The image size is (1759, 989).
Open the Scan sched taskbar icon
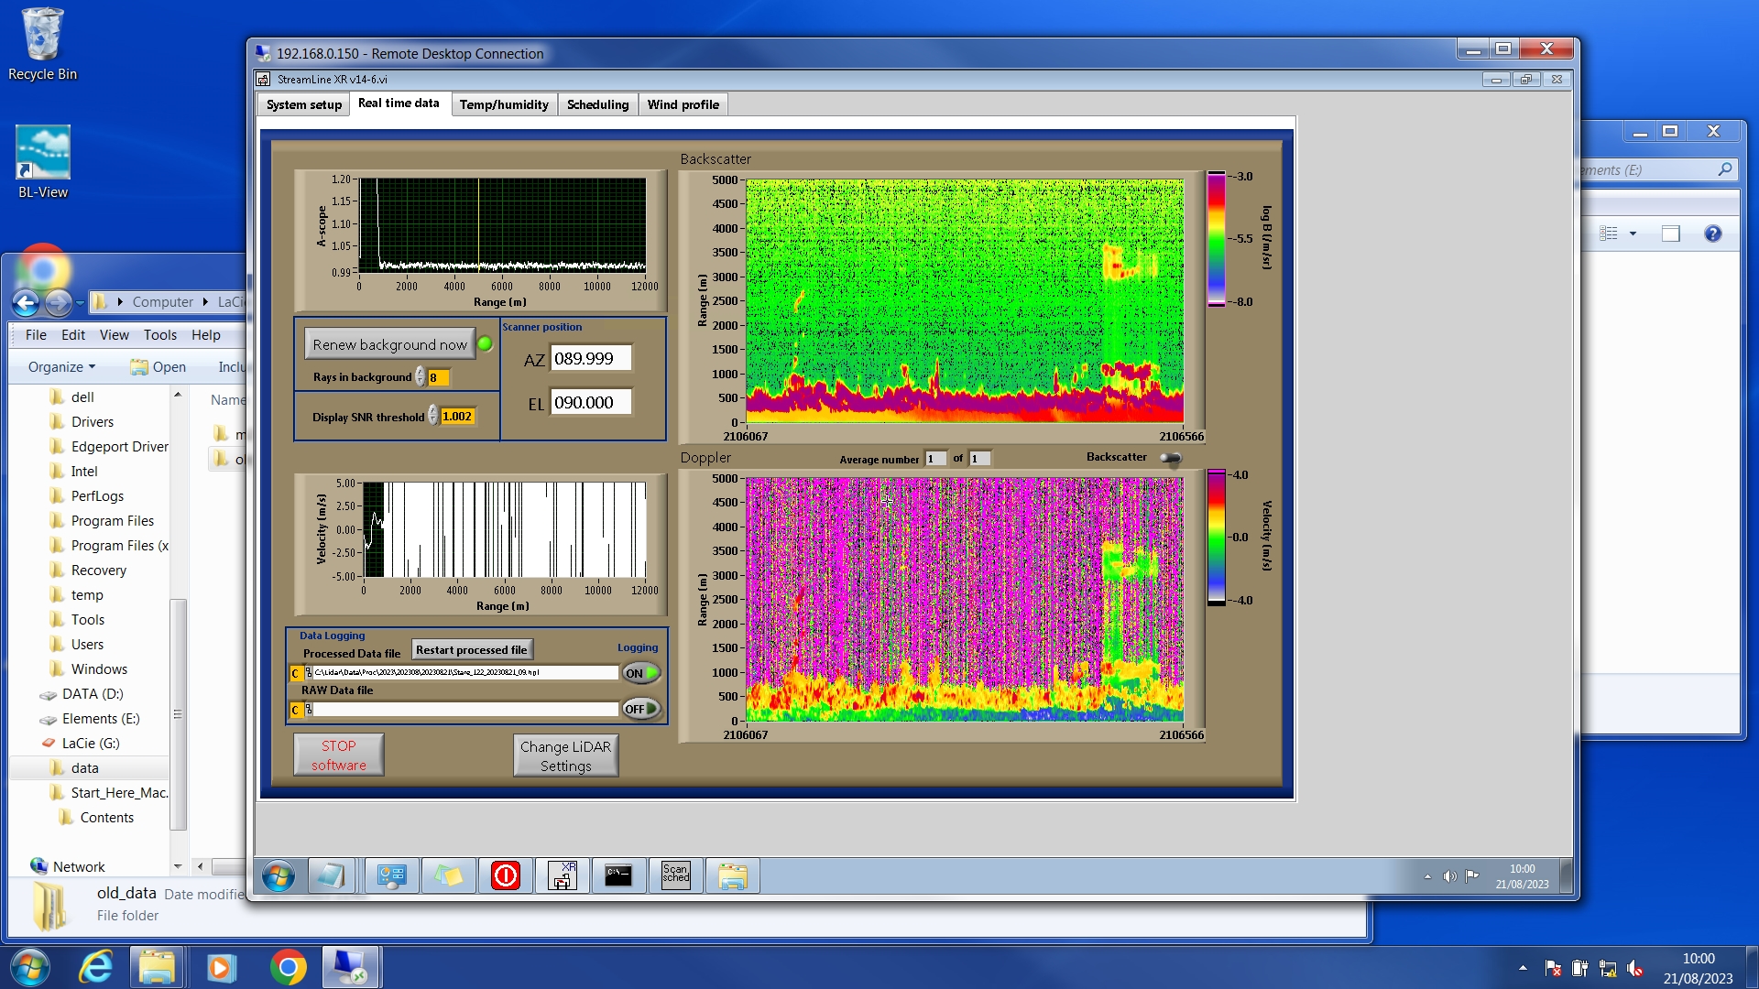pyautogui.click(x=675, y=876)
